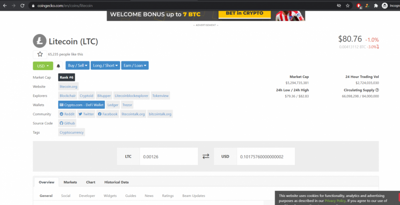Click the favorite star icon for Litecoin
The width and height of the screenshot is (400, 205).
(x=40, y=54)
